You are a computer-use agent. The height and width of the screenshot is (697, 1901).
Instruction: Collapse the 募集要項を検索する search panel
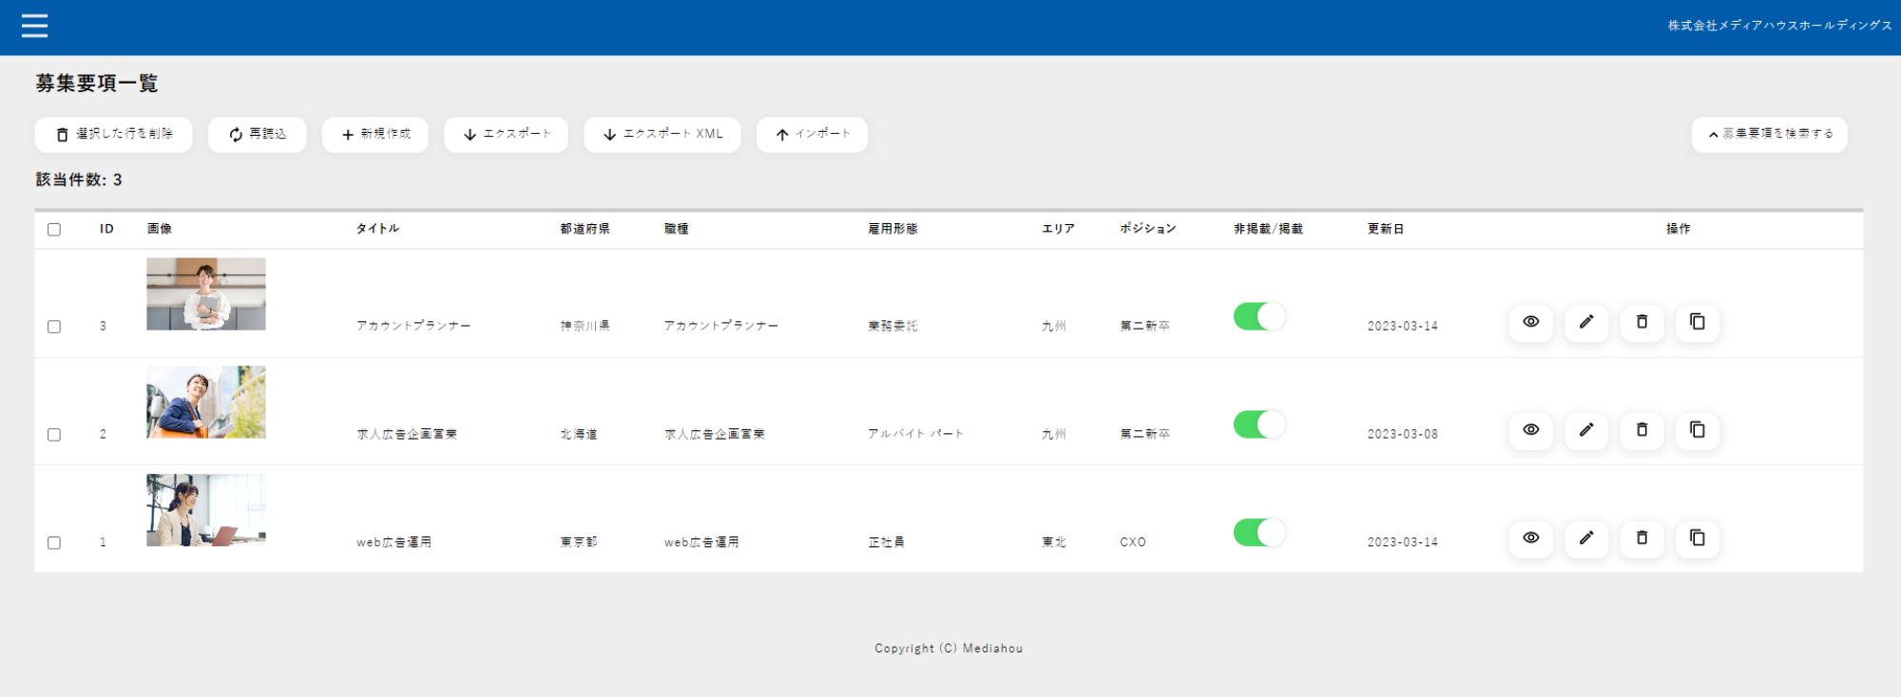click(1769, 135)
